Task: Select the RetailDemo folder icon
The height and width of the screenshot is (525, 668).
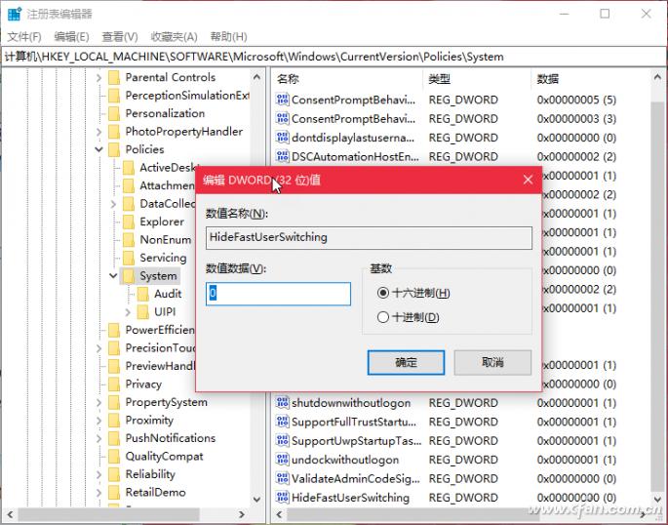Action: tap(114, 492)
